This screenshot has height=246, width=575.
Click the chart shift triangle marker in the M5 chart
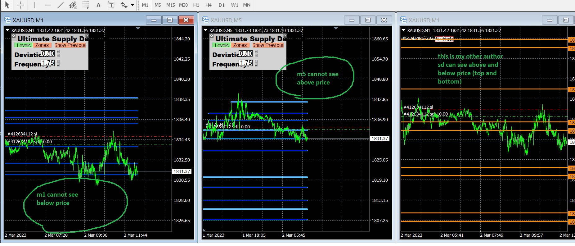pos(336,28)
